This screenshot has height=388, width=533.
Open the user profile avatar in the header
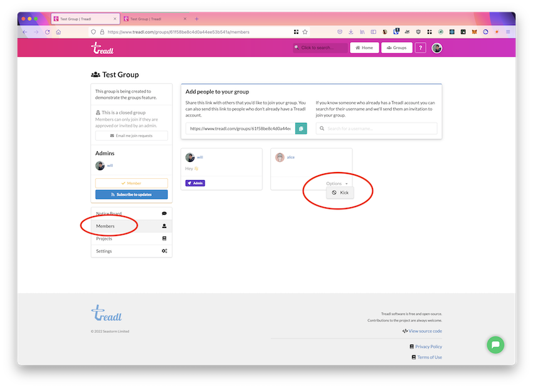(x=437, y=48)
